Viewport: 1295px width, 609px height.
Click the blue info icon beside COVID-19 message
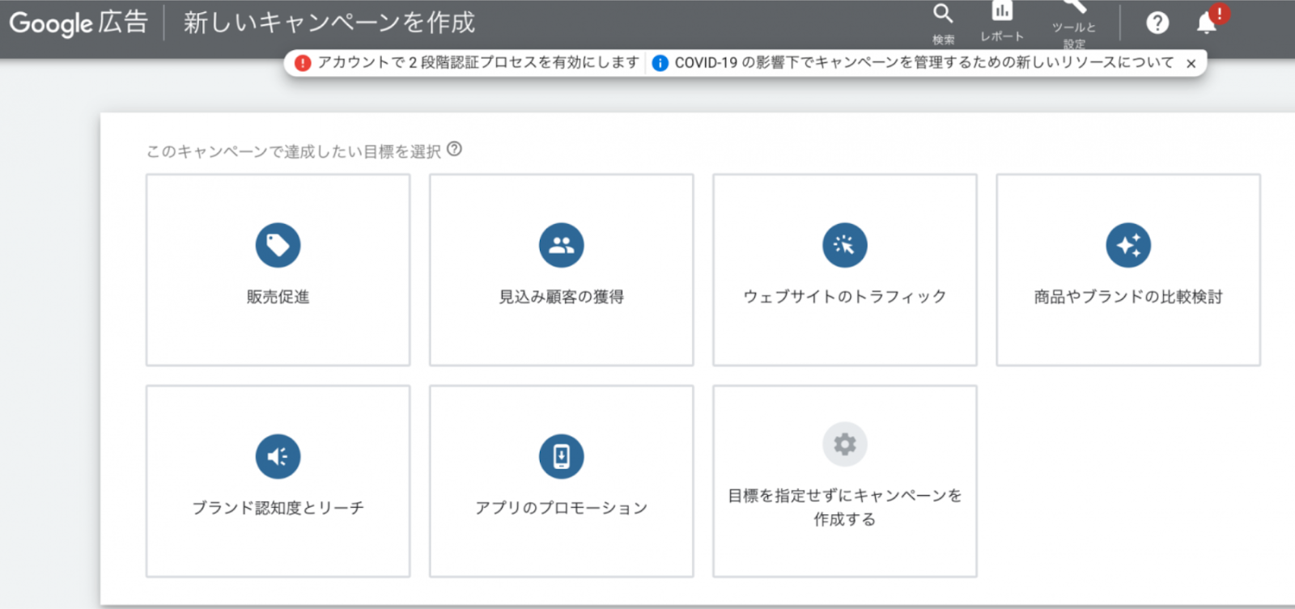pyautogui.click(x=660, y=63)
